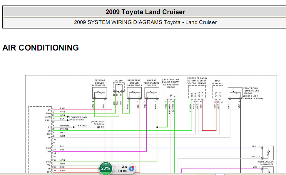Click the download speed 0.09K/s readout
286x175 pixels.
123,171
